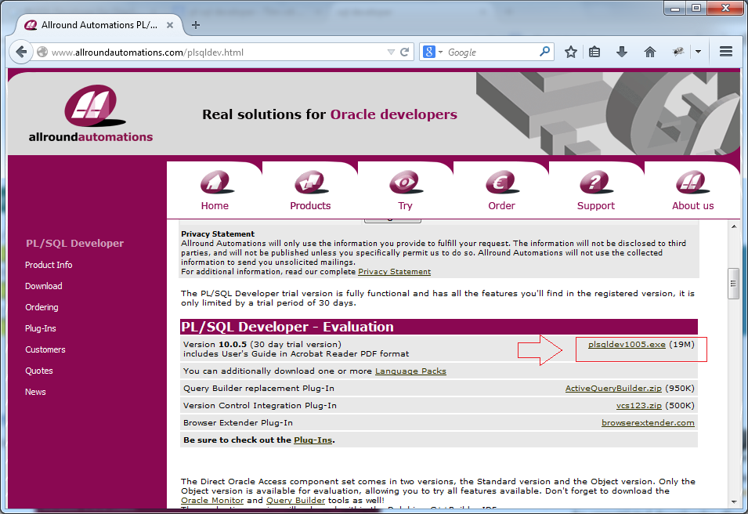
Task: Select the Home navigation icon
Action: point(215,182)
